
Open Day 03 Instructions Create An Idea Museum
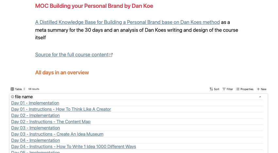57,134
